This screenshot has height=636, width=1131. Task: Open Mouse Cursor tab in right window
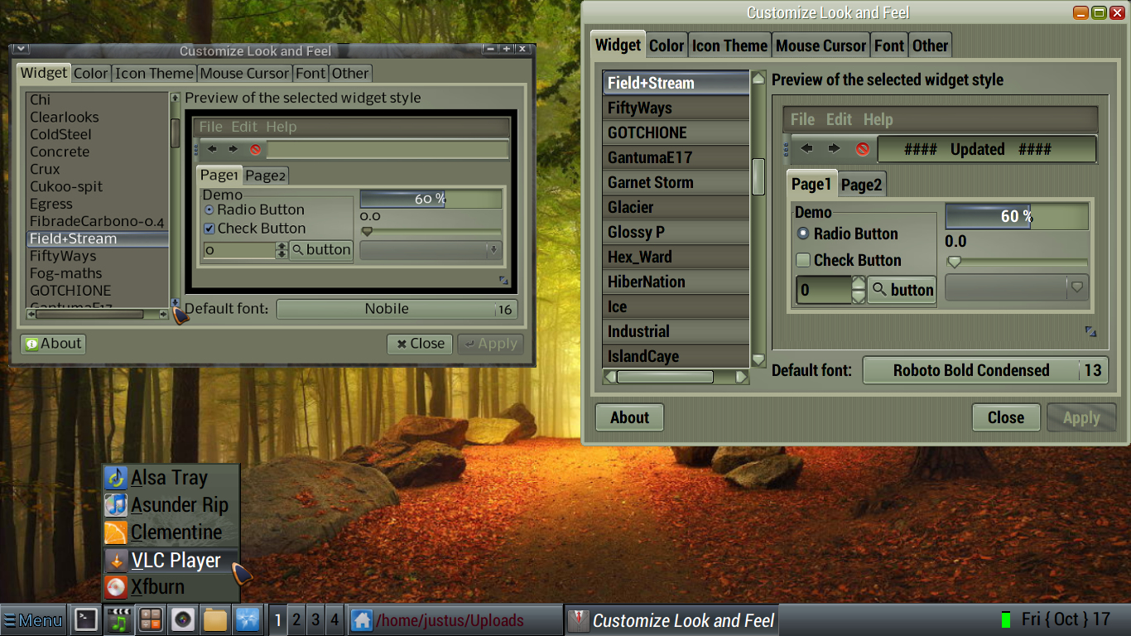[821, 46]
